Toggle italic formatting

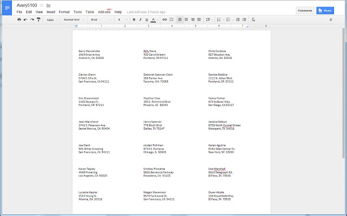click(140, 19)
